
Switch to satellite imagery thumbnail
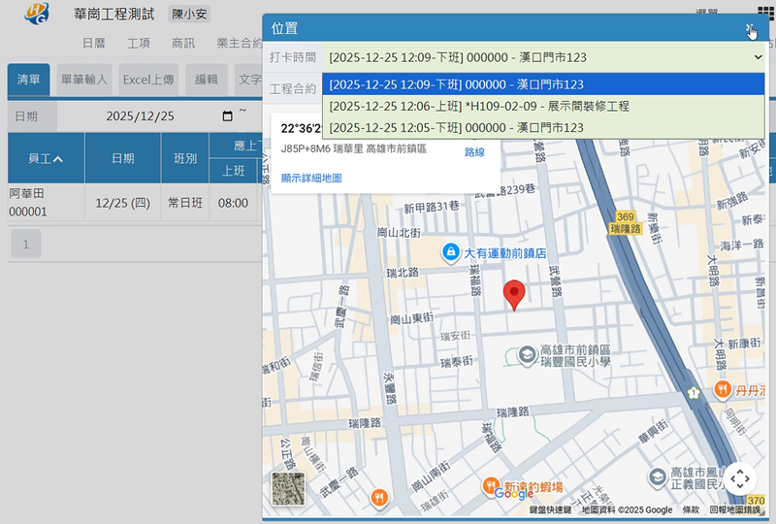[x=288, y=489]
